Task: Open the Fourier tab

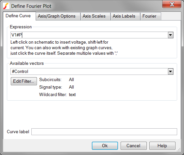Action: point(149,16)
